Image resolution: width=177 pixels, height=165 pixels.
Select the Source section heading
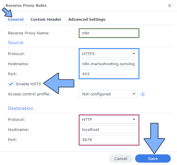15,43
